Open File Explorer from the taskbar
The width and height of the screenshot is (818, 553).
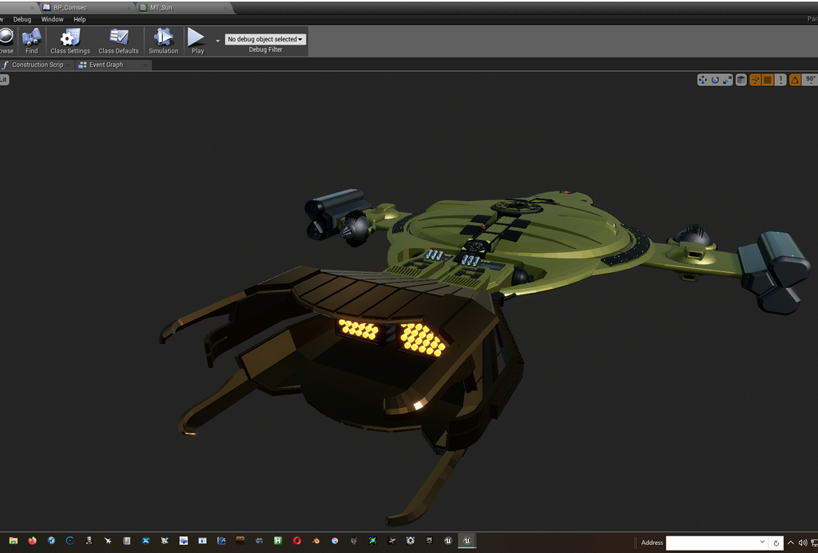tap(14, 541)
